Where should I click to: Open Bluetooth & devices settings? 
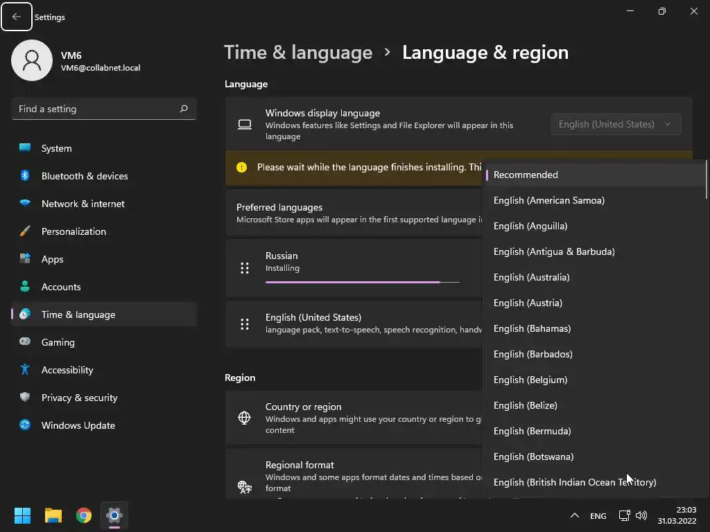85,176
